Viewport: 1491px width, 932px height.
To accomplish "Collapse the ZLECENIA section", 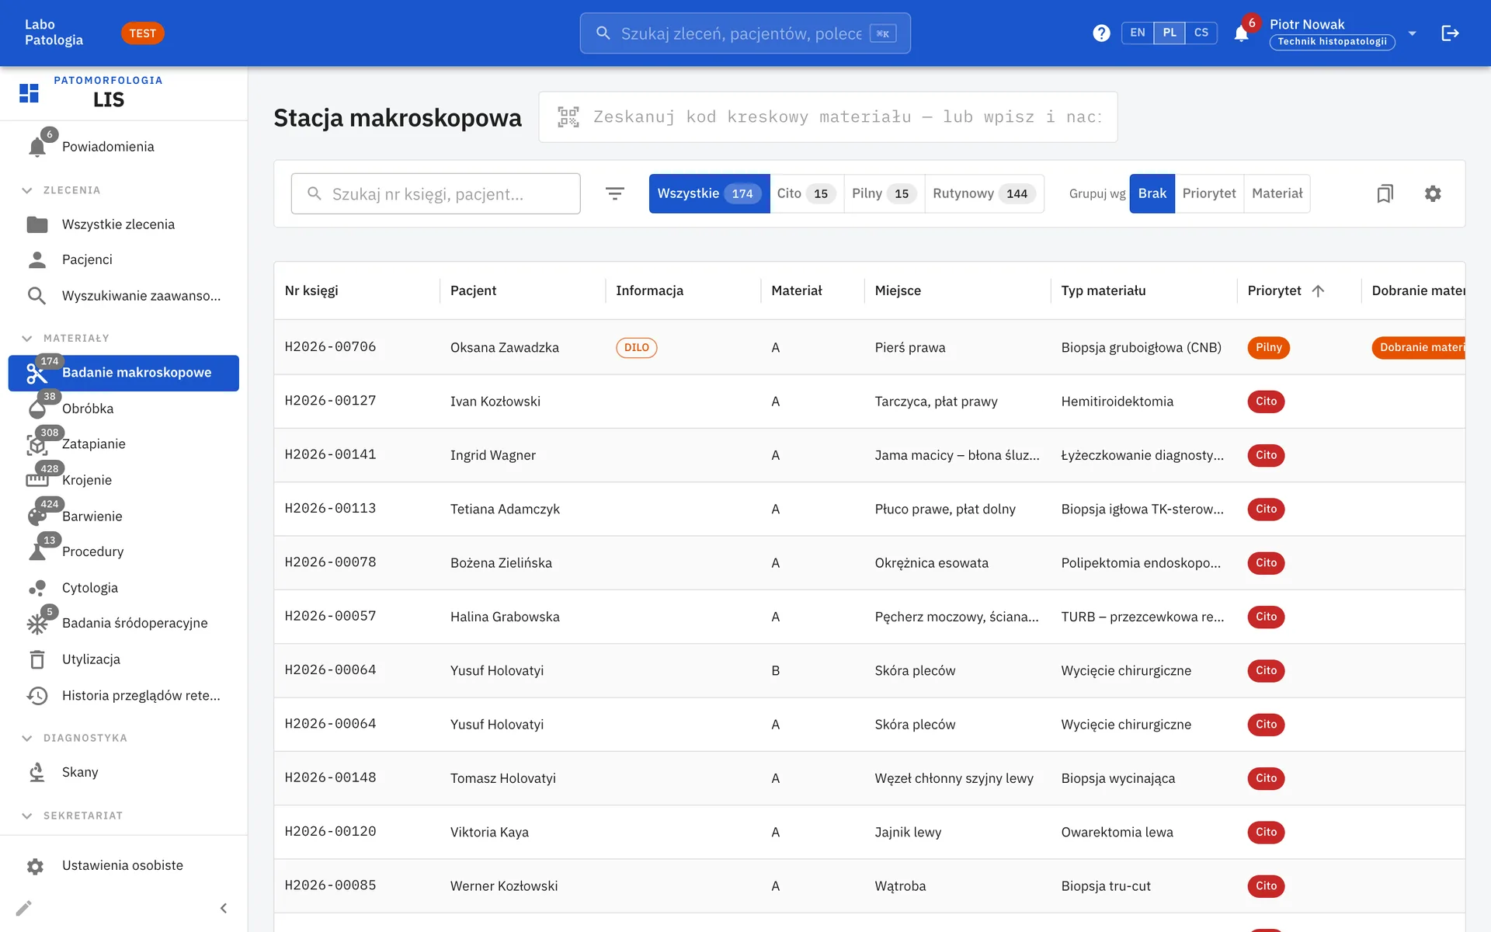I will 27,190.
